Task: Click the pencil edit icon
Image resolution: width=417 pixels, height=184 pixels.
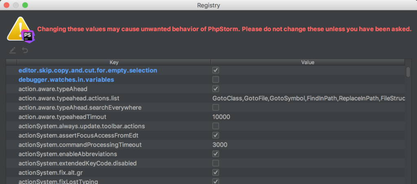Action: coord(12,50)
